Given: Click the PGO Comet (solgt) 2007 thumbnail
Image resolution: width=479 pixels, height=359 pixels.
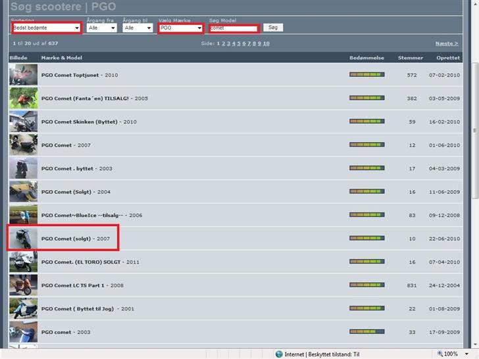Looking at the screenshot, I should point(23,238).
